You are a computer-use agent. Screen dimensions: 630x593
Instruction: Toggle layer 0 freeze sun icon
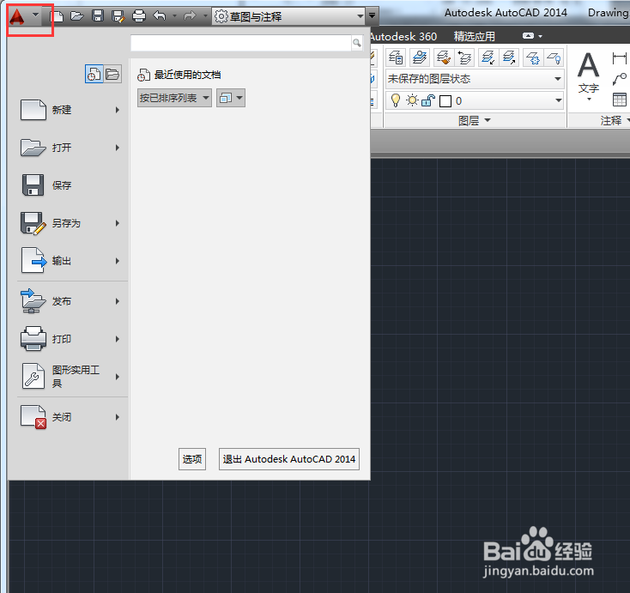click(x=412, y=100)
